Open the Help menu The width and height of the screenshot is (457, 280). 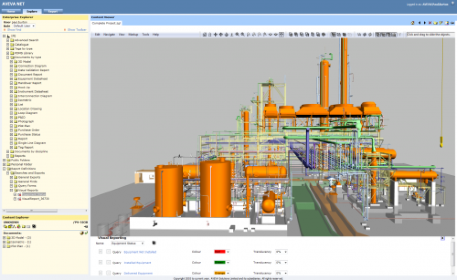156,34
